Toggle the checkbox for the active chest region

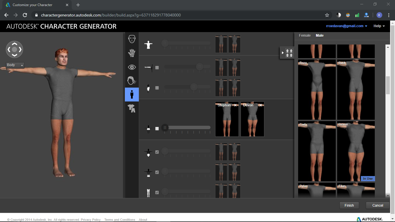(157, 129)
